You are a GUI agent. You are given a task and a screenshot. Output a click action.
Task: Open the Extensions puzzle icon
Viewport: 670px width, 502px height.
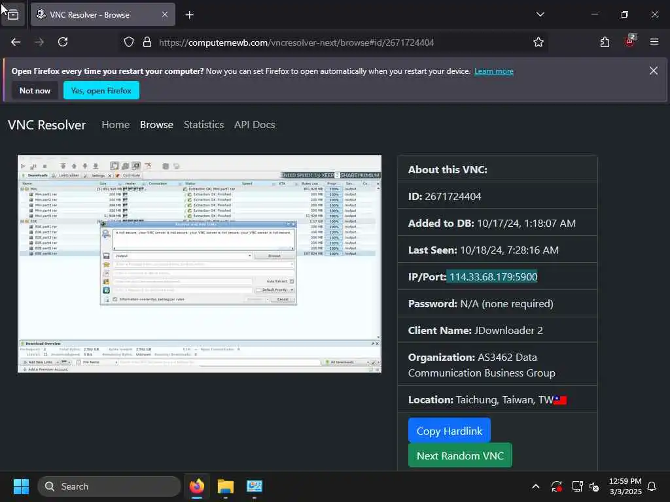[605, 42]
